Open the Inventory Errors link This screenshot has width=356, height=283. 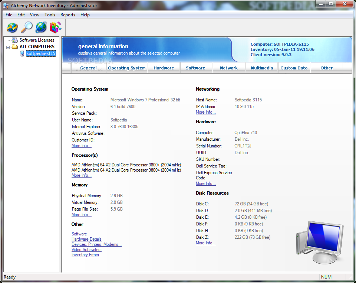tap(85, 255)
